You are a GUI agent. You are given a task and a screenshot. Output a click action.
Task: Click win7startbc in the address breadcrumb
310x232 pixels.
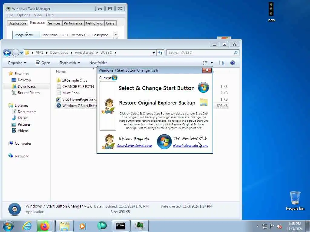click(x=84, y=53)
